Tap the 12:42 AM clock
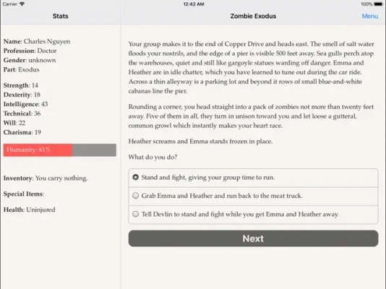The image size is (386, 289). 194,4
